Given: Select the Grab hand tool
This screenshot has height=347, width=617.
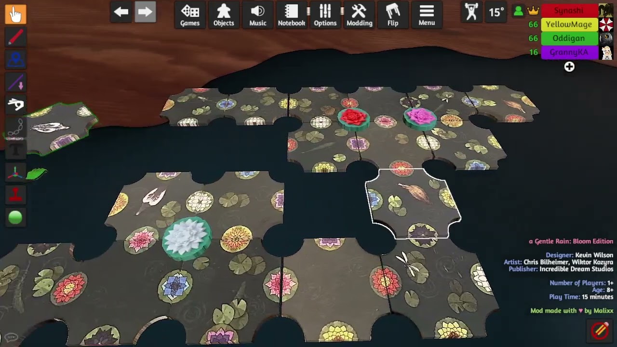Looking at the screenshot, I should pyautogui.click(x=15, y=13).
